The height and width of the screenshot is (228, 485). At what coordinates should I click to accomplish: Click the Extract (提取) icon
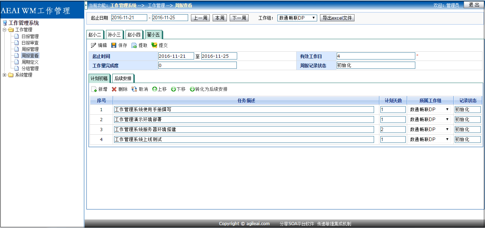coord(134,45)
